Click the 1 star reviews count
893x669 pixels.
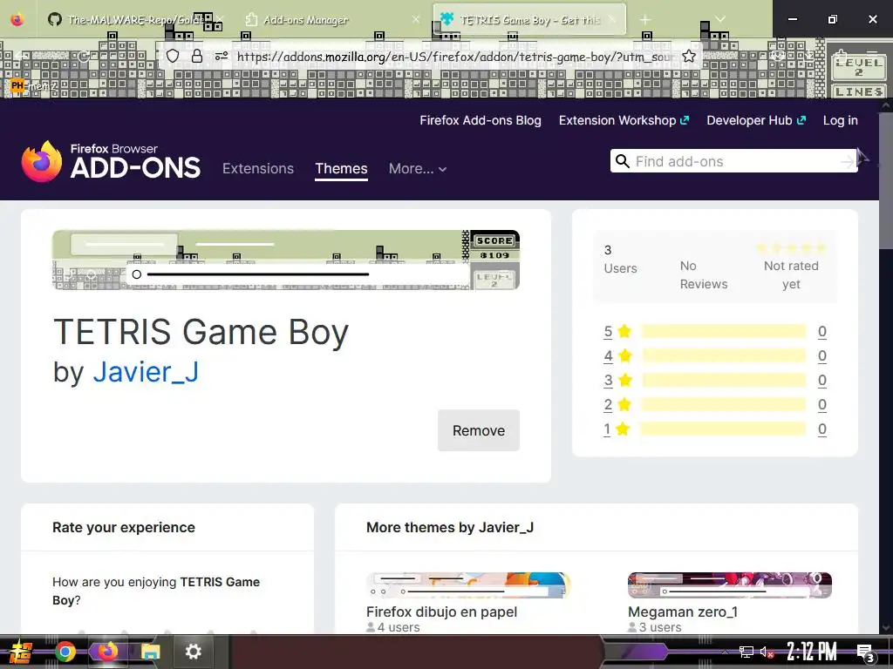point(821,429)
